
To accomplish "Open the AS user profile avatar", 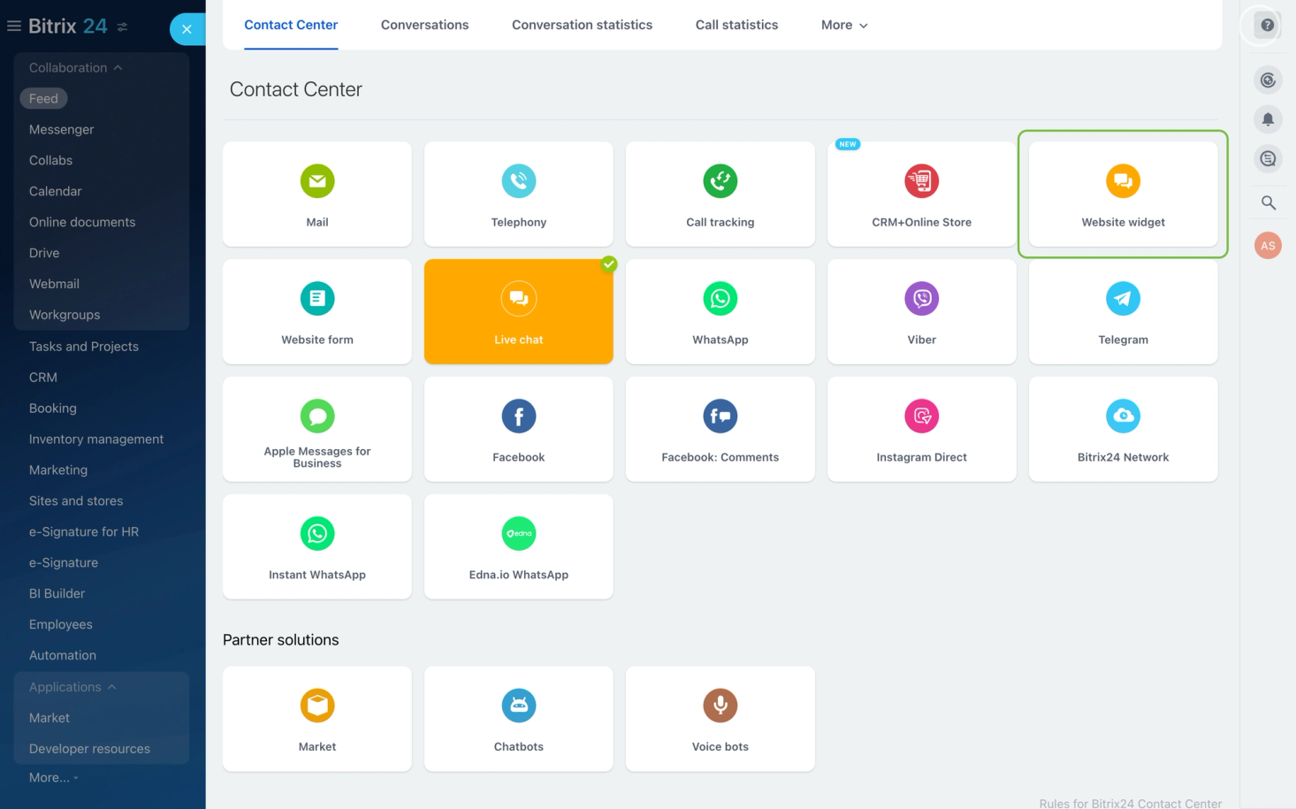I will (1268, 246).
